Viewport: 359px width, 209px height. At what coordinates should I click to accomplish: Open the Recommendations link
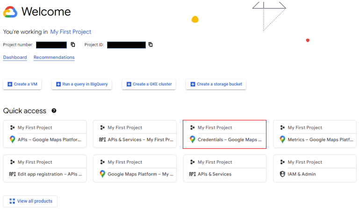(54, 57)
